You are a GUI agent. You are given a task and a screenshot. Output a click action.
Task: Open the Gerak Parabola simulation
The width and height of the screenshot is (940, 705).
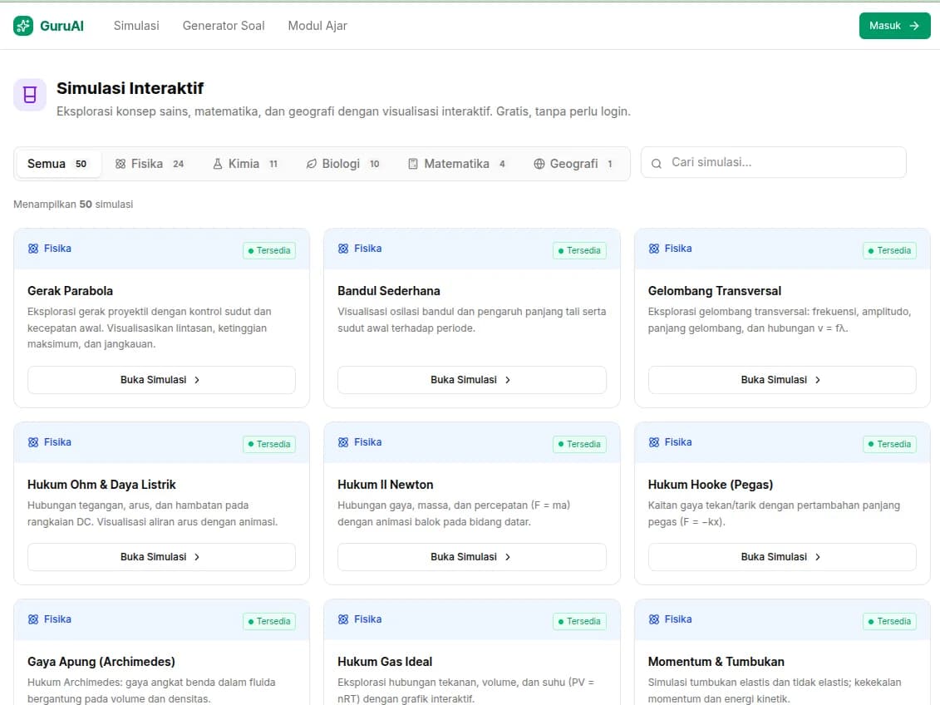[x=161, y=380]
